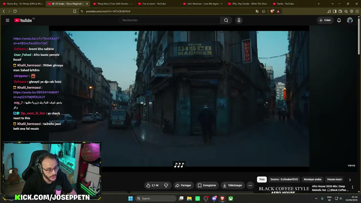The height and width of the screenshot is (203, 361).
Task: Open the media playlist music-note icon
Action: [329, 11]
